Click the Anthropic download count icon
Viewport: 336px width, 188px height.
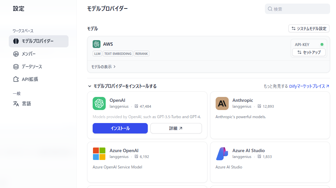(259, 106)
